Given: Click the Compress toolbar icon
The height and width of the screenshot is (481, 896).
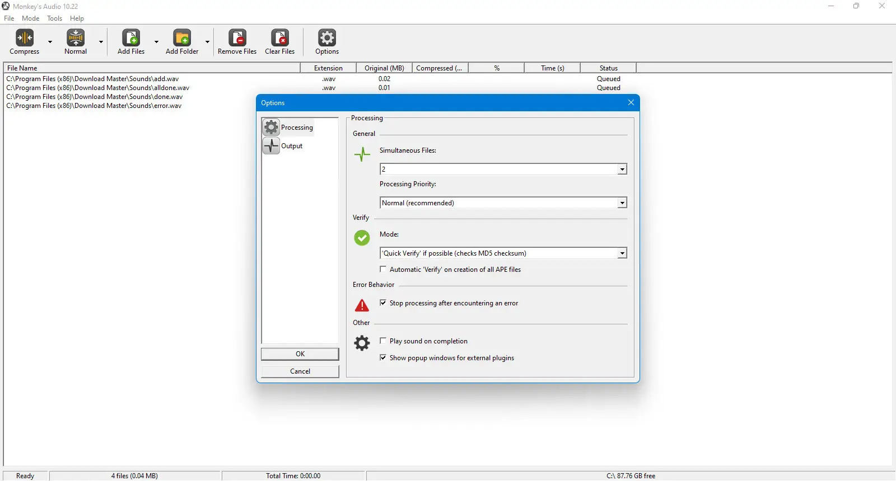Looking at the screenshot, I should pyautogui.click(x=25, y=38).
